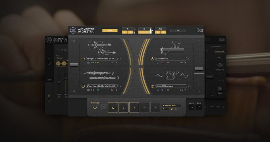Image resolution: width=270 pixels, height=142 pixels.
Task: Open the Harmonic Minor scale dropdown
Action: pyautogui.click(x=171, y=106)
